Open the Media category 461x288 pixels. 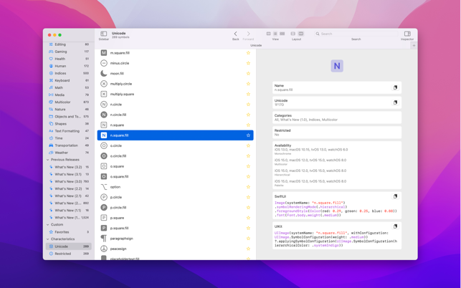coord(69,95)
